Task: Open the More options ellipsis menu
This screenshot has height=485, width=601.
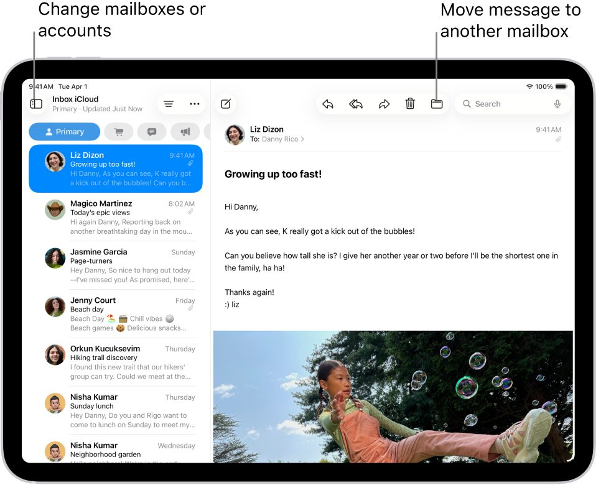Action: tap(195, 104)
